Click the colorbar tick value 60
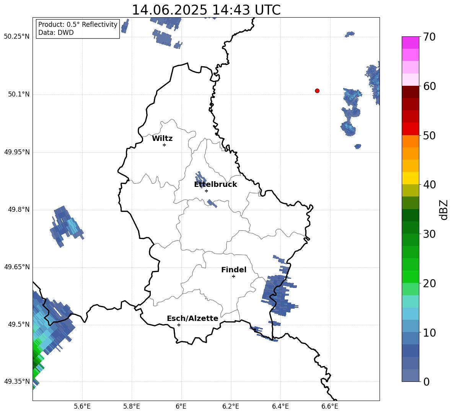This screenshot has width=453, height=414. tap(429, 86)
